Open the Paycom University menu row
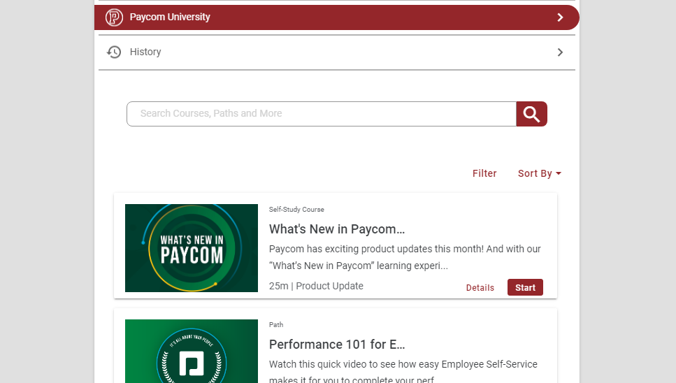 337,17
